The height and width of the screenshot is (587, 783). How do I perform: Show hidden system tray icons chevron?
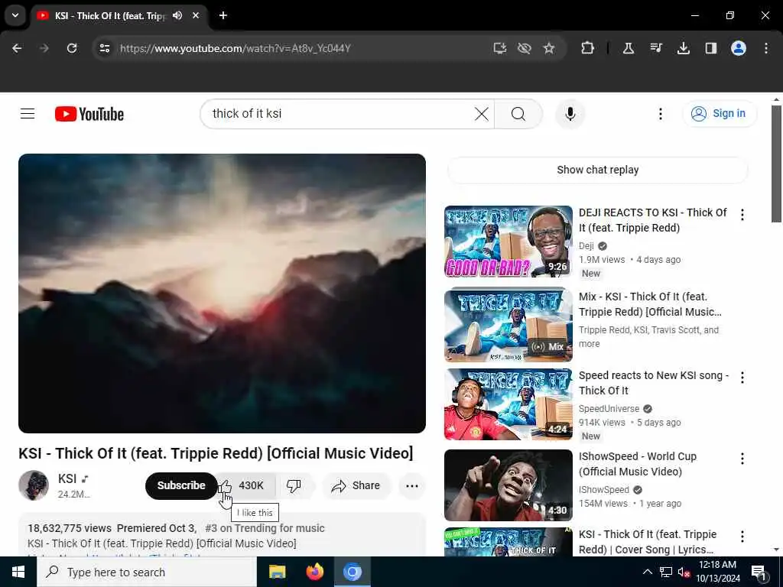click(x=647, y=572)
